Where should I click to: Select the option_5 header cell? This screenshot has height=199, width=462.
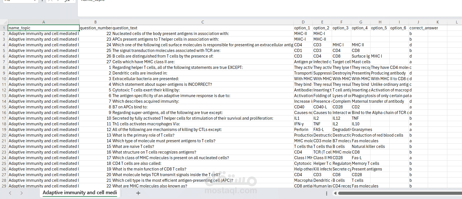click(380, 28)
